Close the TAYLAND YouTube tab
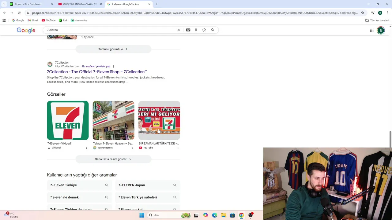 (100, 4)
